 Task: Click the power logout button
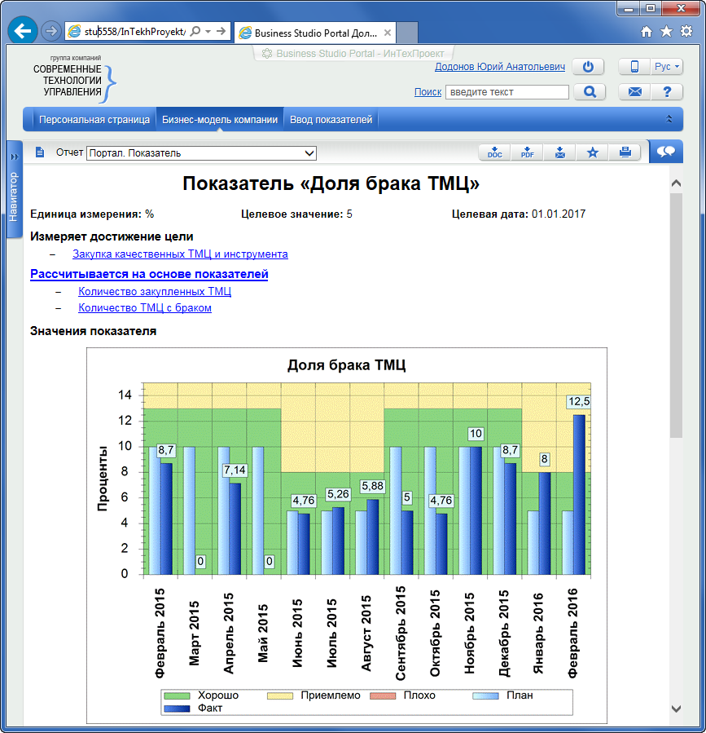588,67
